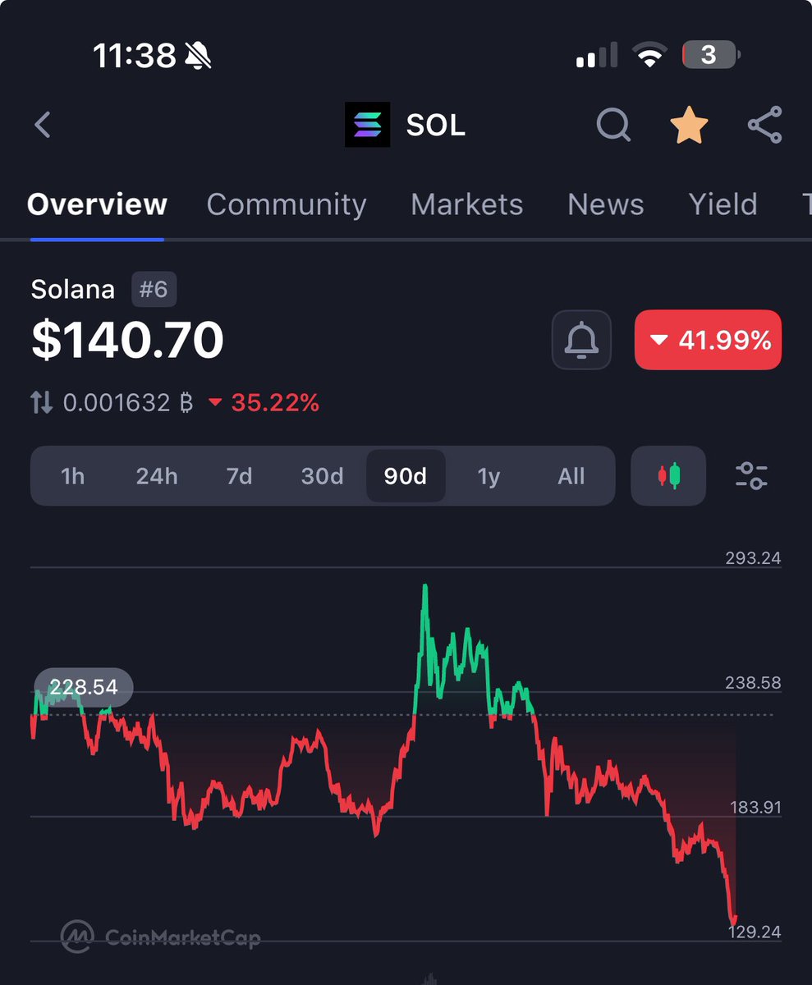Viewport: 812px width, 985px height.
Task: Tap the Solana logo icon
Action: [x=367, y=125]
